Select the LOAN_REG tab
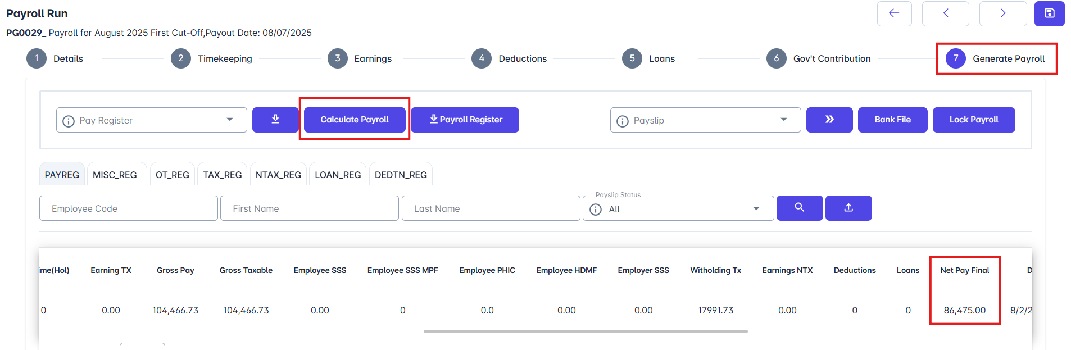The width and height of the screenshot is (1071, 350). point(338,175)
